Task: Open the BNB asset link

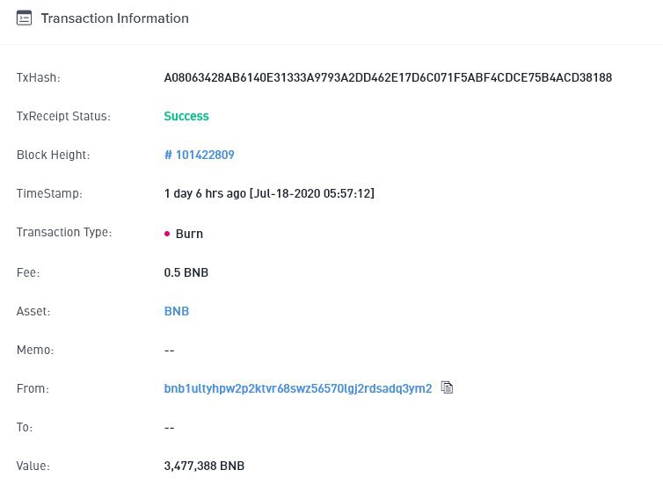Action: click(x=177, y=311)
